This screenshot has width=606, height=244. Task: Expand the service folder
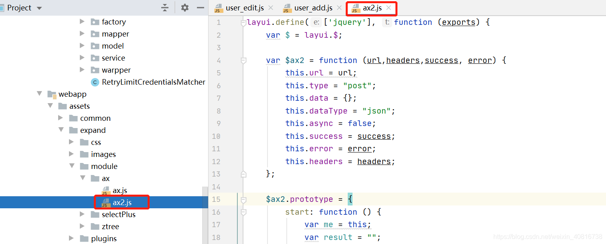(82, 58)
